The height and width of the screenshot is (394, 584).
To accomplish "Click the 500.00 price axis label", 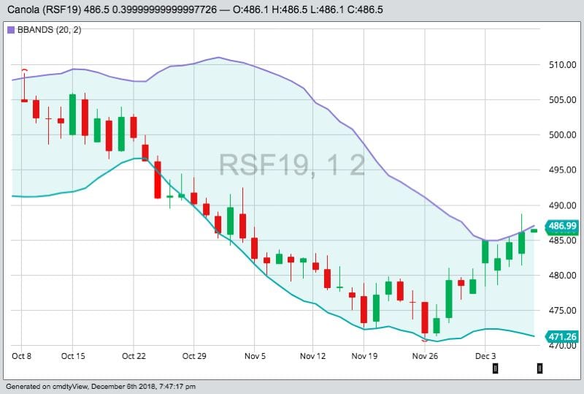I will 562,135.
